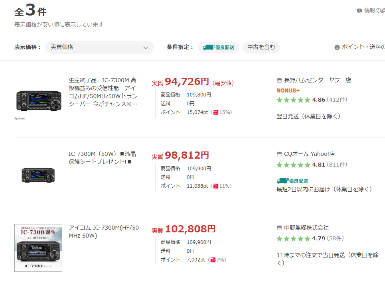Click the dropdown chevron arrow beside 実質価格

(x=146, y=47)
